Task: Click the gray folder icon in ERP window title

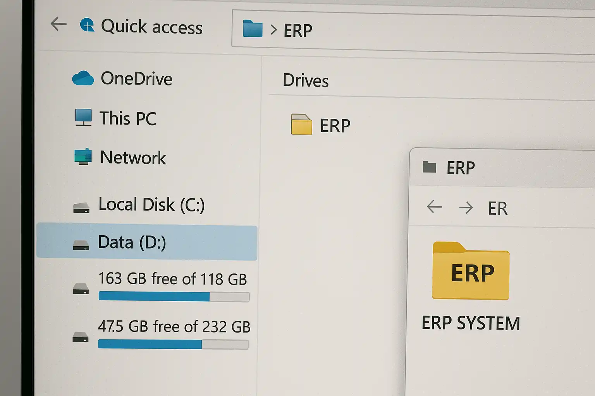Action: click(429, 167)
